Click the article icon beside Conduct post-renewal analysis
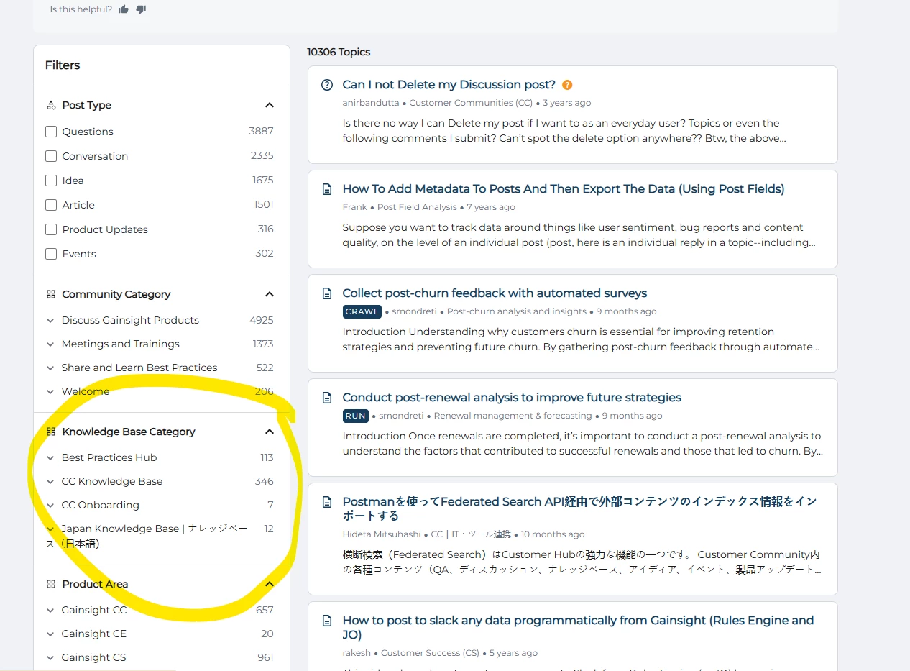 pyautogui.click(x=327, y=398)
